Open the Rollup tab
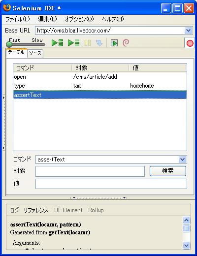Viewport: 197px width, 256px height. [x=96, y=210]
